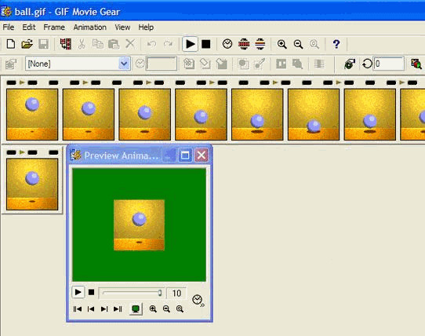
Task: Start animation with main toolbar Play button
Action: click(x=190, y=44)
